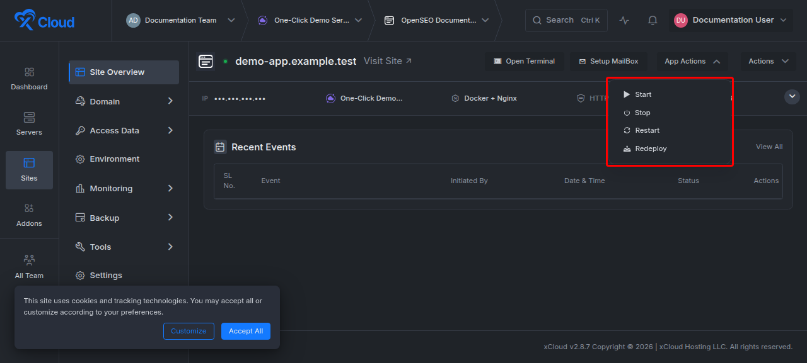The width and height of the screenshot is (807, 363).
Task: Expand the Monitoring submenu
Action: click(170, 188)
